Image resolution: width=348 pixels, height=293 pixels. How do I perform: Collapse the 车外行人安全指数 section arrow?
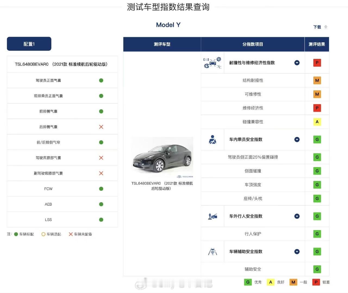coord(297,216)
